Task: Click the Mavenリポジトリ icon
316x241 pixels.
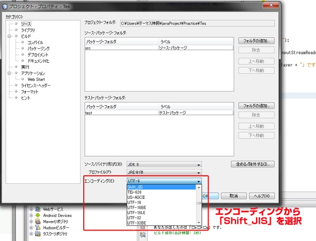Action: click(x=38, y=222)
